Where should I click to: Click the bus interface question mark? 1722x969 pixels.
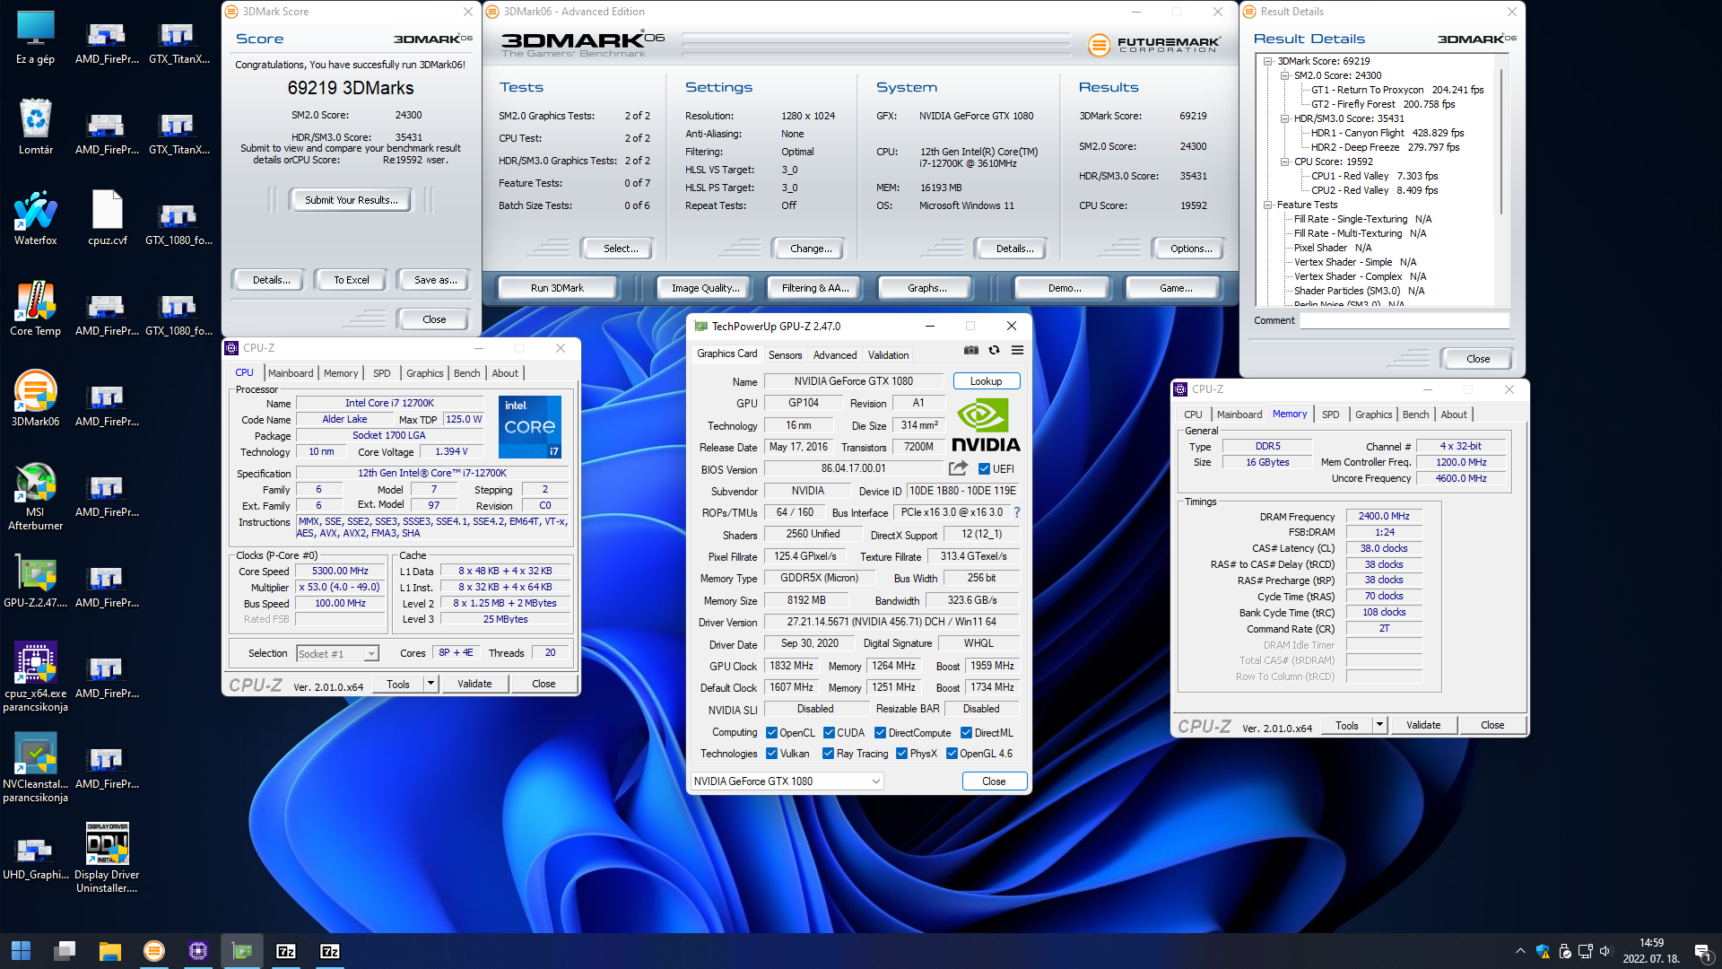coord(1017,512)
